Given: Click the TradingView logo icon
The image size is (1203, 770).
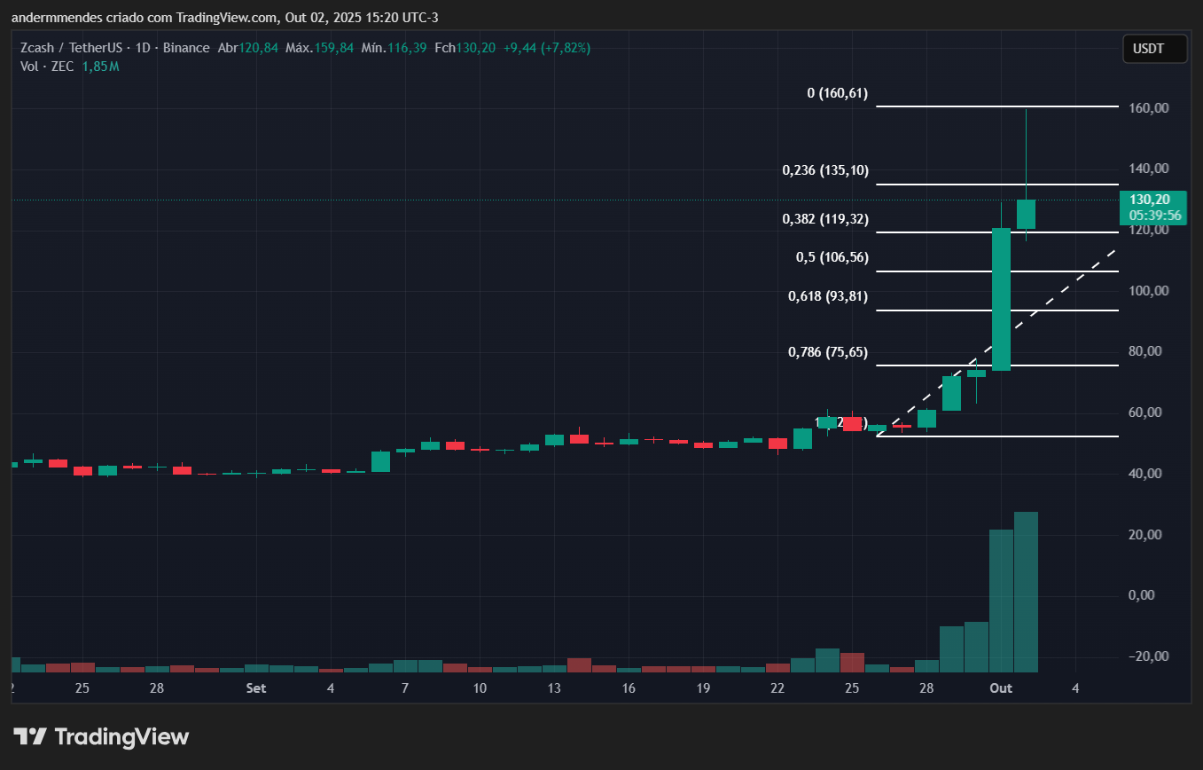Looking at the screenshot, I should pos(30,736).
